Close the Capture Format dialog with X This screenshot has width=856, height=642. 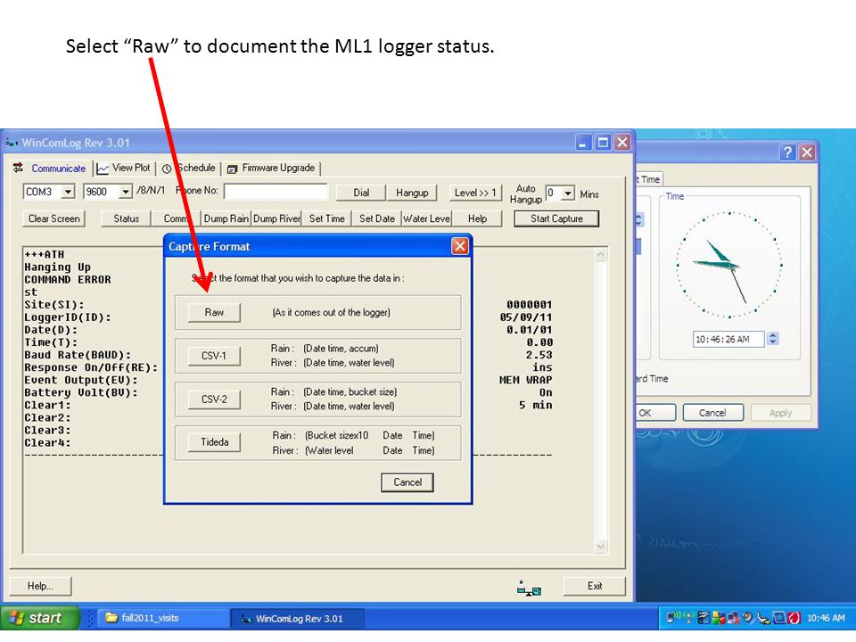[460, 246]
